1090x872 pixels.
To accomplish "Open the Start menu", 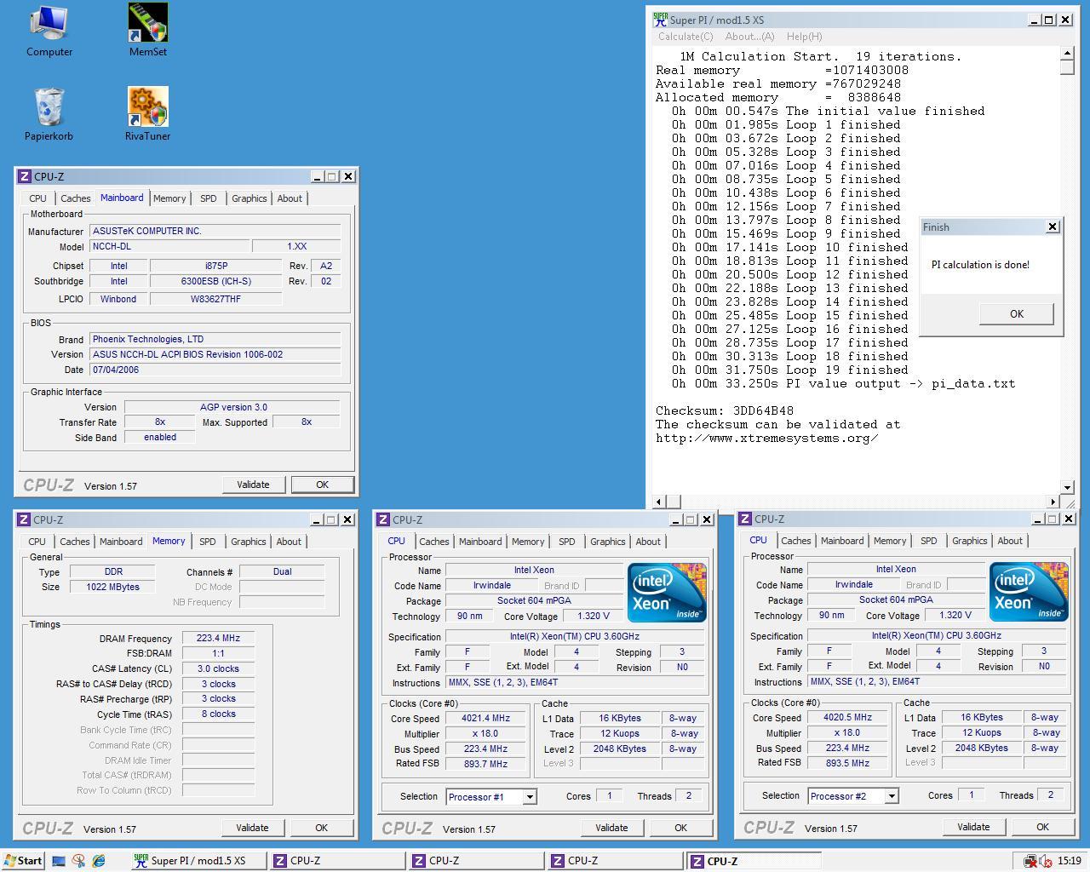I will 23,860.
